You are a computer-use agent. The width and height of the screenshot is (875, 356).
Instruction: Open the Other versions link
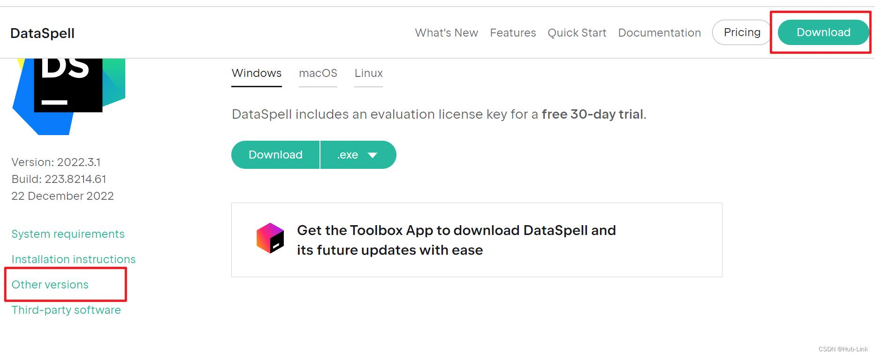[50, 285]
